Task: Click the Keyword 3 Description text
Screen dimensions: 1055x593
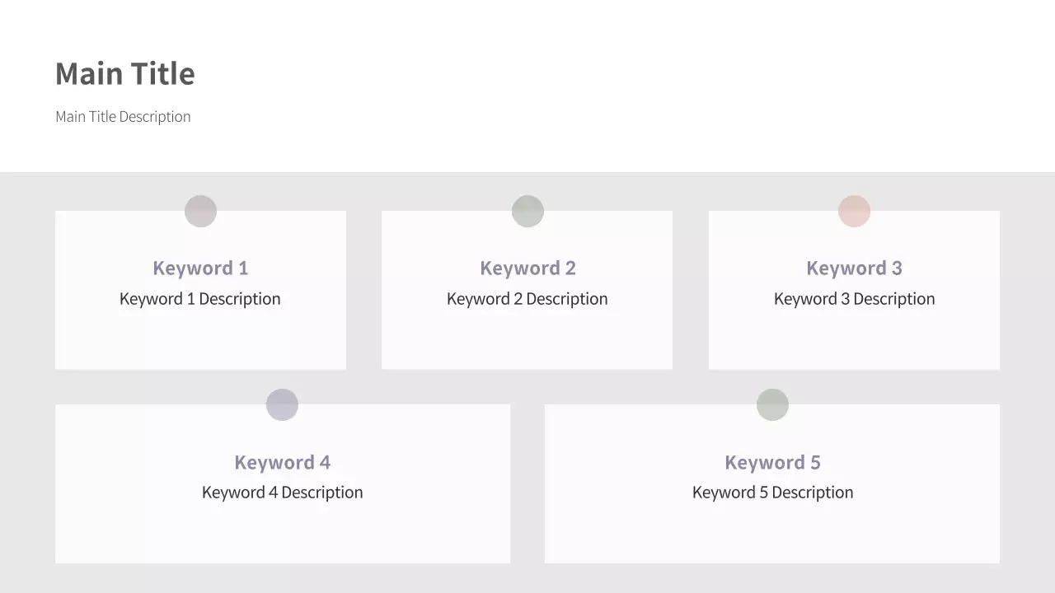Action: 854,299
